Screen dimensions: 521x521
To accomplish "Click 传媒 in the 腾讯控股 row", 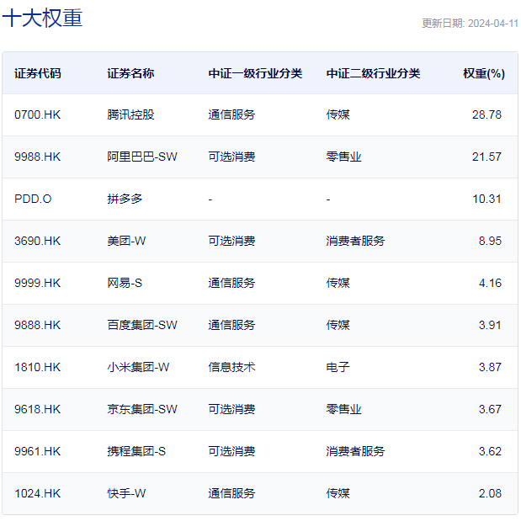I will click(338, 115).
